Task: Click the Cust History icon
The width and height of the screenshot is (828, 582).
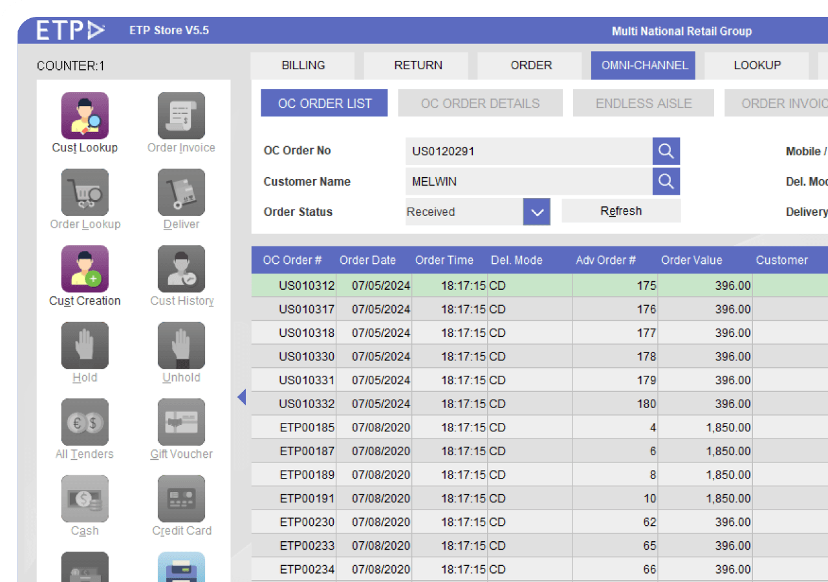Action: [x=181, y=269]
